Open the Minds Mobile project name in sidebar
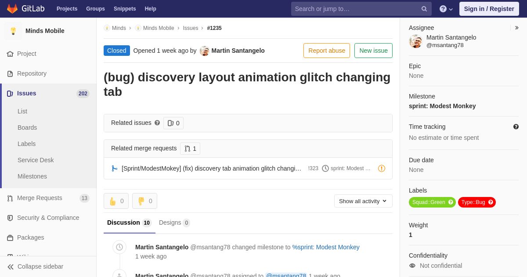This screenshot has width=527, height=277. coord(45,31)
